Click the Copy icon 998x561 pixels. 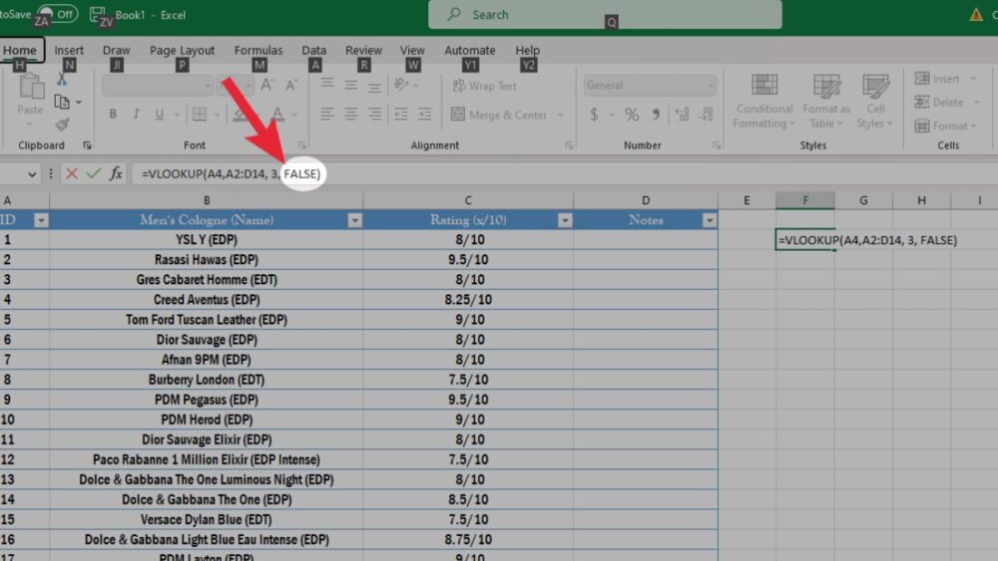pyautogui.click(x=62, y=102)
